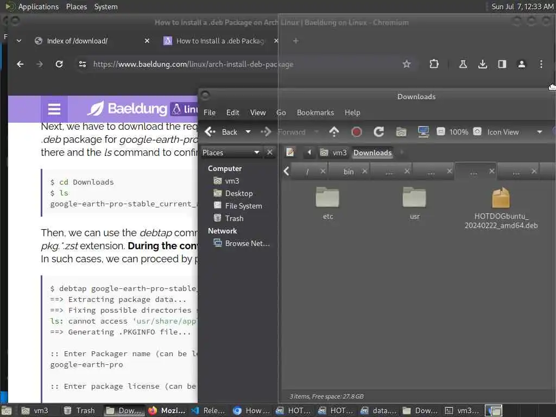Open the Chromium extensions puzzle icon
556x417 pixels.
coord(434,64)
